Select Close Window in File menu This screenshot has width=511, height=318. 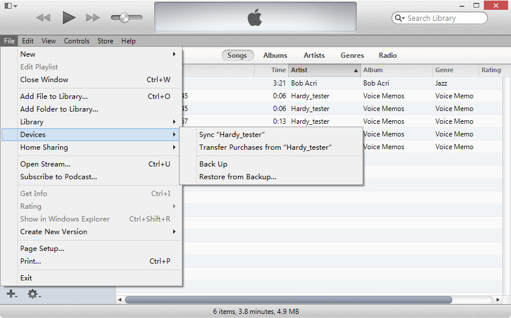pyautogui.click(x=91, y=80)
